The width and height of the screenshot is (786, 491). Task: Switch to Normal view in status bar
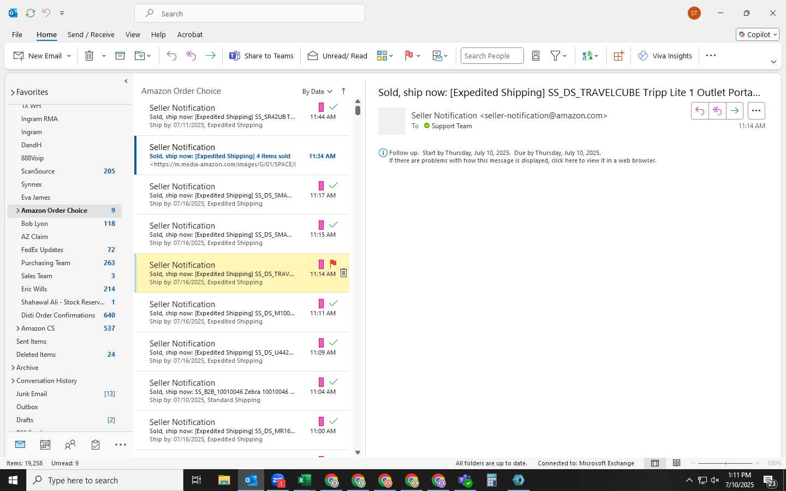(655, 463)
